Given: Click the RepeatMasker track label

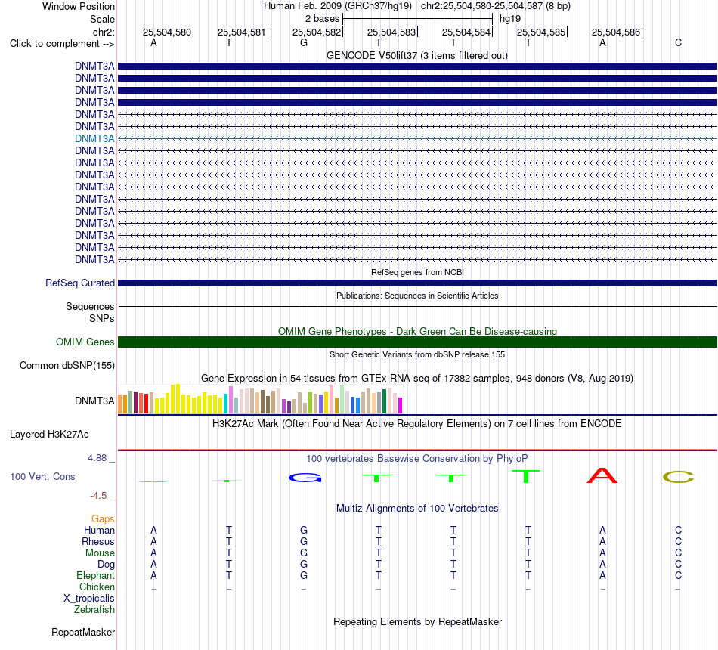Looking at the screenshot, I should [83, 632].
